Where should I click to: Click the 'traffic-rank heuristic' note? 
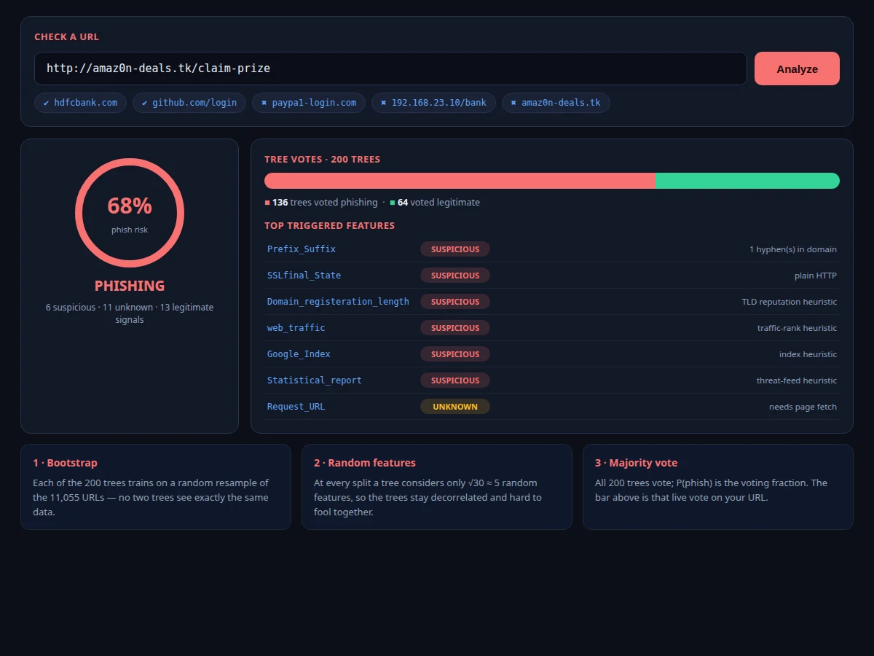(797, 328)
